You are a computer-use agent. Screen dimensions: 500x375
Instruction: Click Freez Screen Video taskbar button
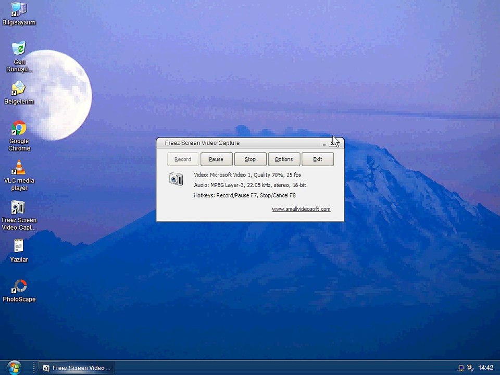click(x=77, y=368)
